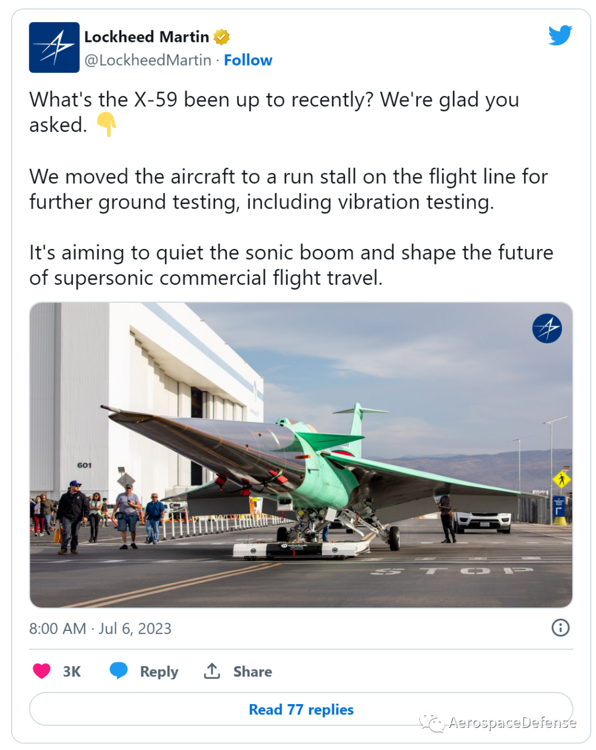Click the Follow link
The width and height of the screenshot is (596, 750).
click(x=248, y=60)
